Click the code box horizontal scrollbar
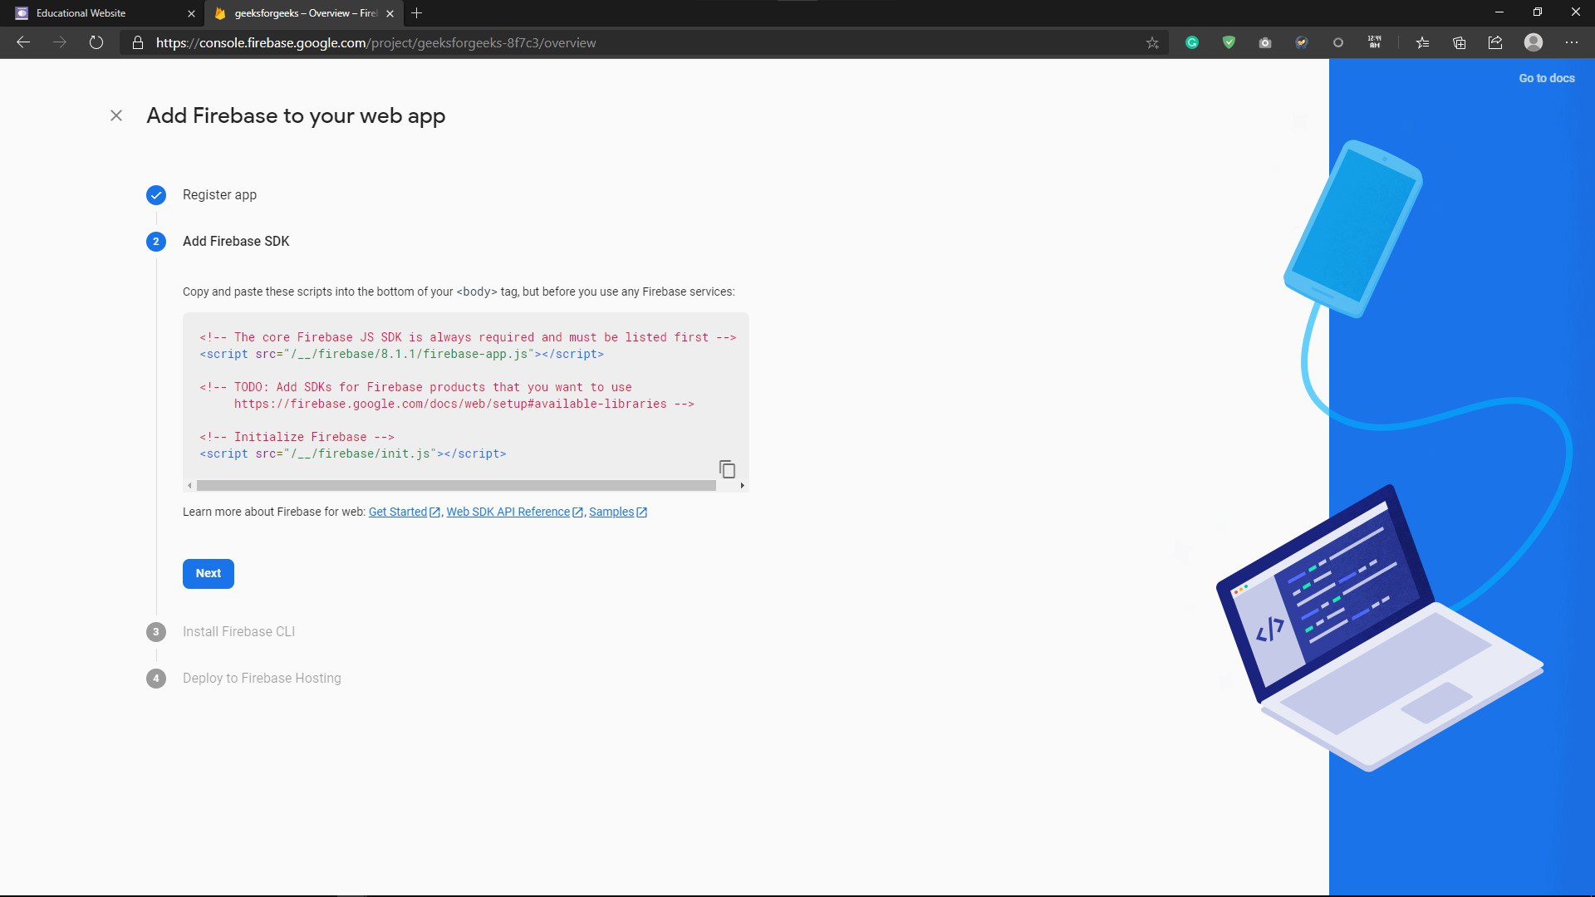 pyautogui.click(x=456, y=486)
